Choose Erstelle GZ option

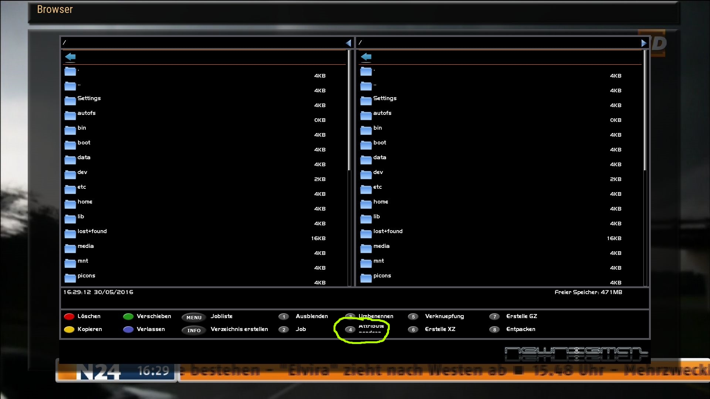pos(521,317)
